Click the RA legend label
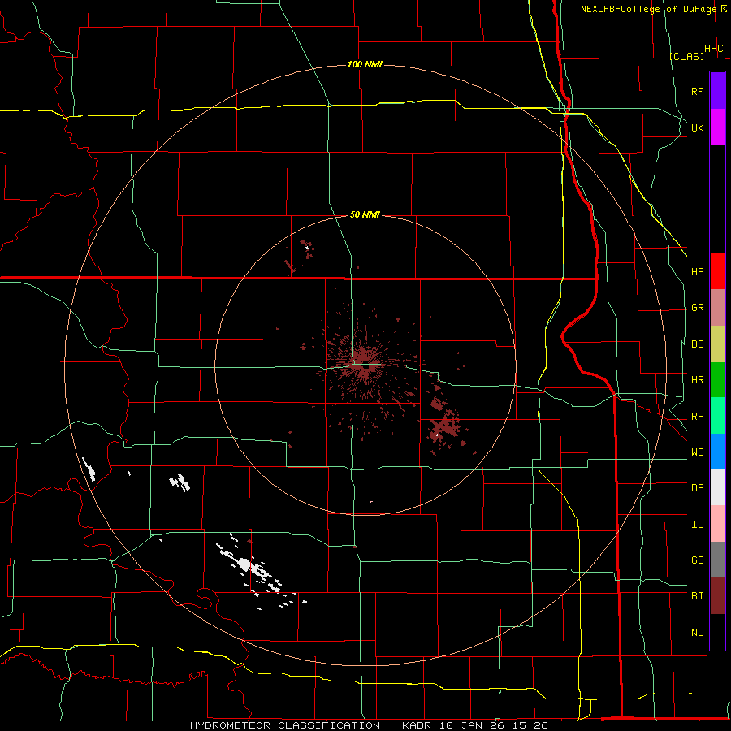The width and height of the screenshot is (731, 731). click(698, 416)
